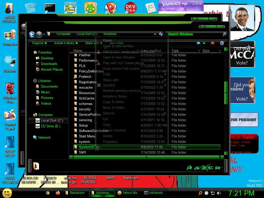
Task: Open the Size column filter dropdown arrow
Action: click(220, 51)
